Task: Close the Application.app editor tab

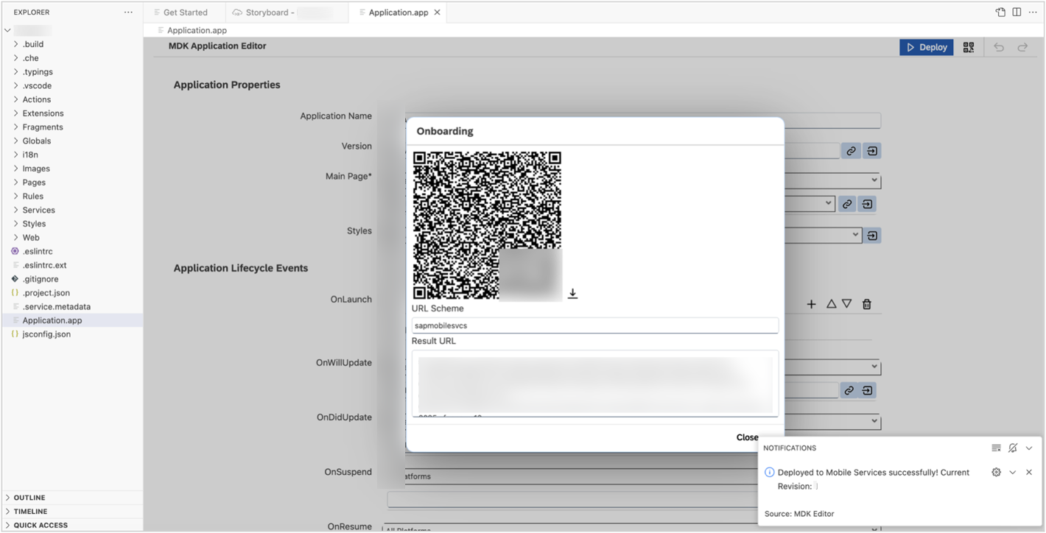Action: pyautogui.click(x=438, y=13)
